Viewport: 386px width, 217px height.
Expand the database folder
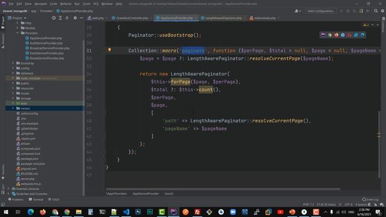(13, 73)
